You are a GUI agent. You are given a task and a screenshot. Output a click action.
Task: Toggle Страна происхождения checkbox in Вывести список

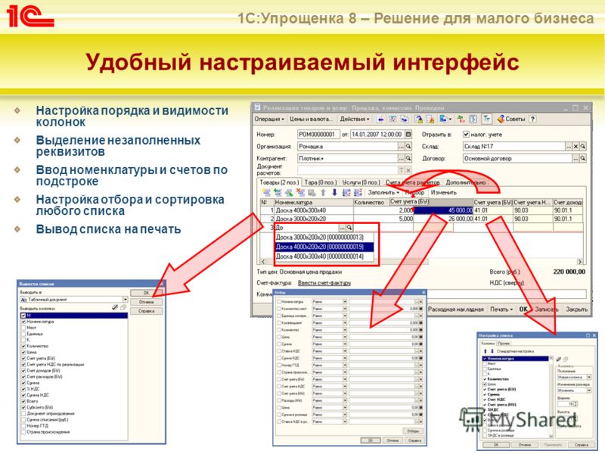click(23, 432)
